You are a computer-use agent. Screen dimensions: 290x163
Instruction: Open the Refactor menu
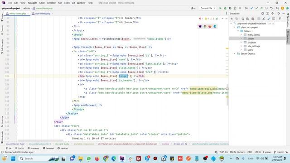pos(51,3)
